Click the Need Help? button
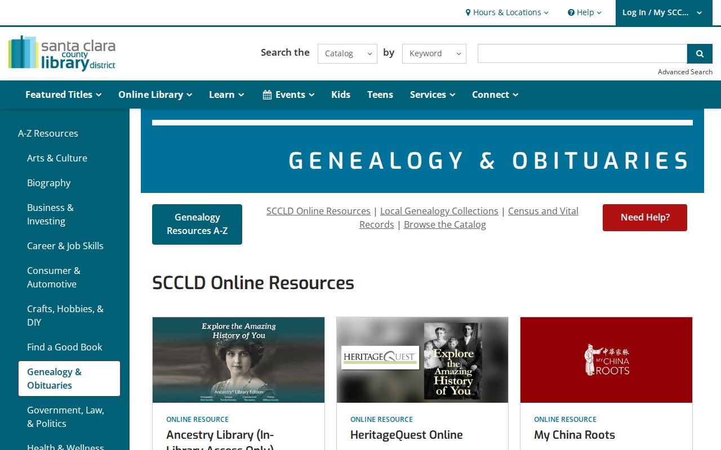 pos(645,217)
